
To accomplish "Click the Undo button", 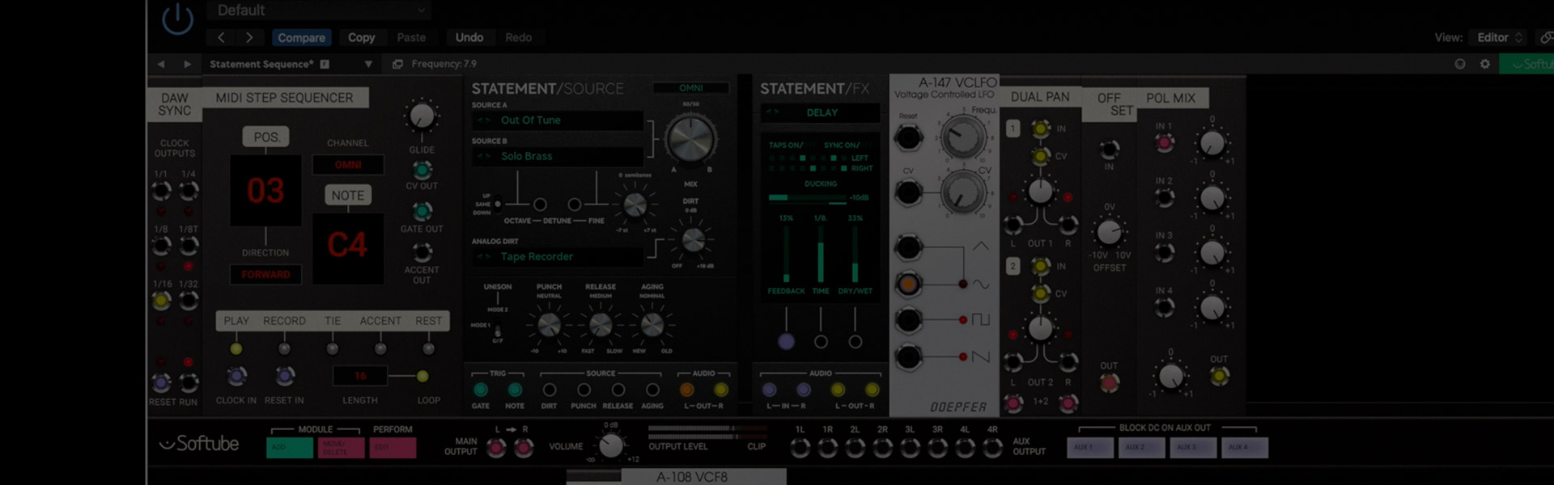I will 469,37.
